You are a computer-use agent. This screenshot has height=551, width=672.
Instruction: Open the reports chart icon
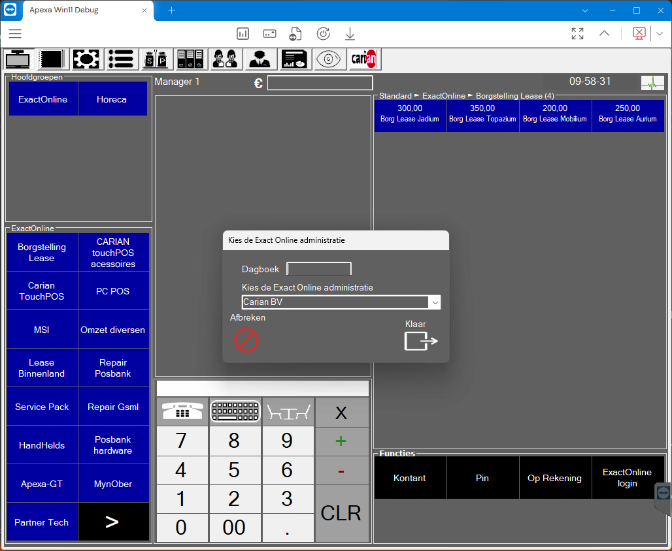(294, 59)
